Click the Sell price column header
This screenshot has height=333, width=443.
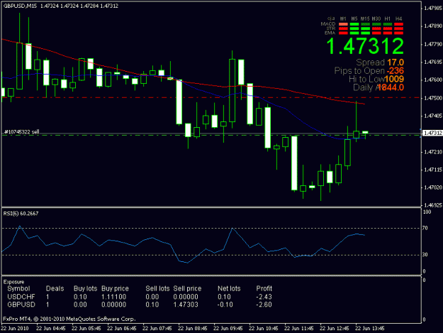point(187,288)
